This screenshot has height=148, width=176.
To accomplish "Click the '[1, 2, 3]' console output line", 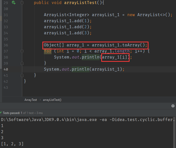I will 12,144.
